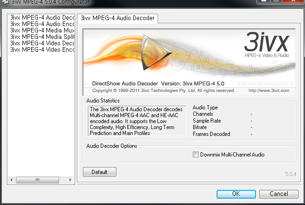The image size is (305, 205).
Task: Click the 'Sample Rate' statistics label
Action: tap(207, 121)
